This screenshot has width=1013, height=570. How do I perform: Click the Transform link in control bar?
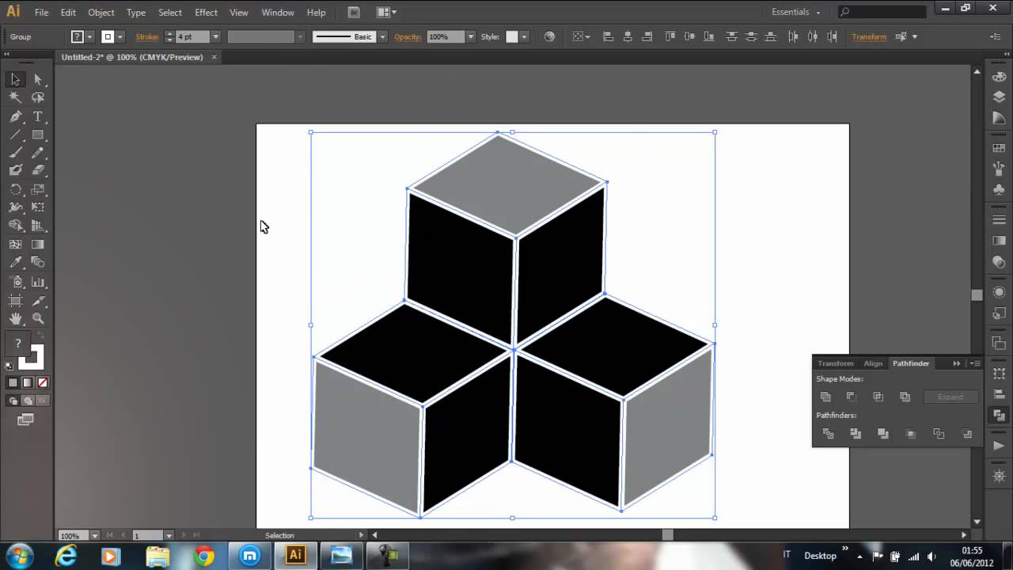point(869,36)
